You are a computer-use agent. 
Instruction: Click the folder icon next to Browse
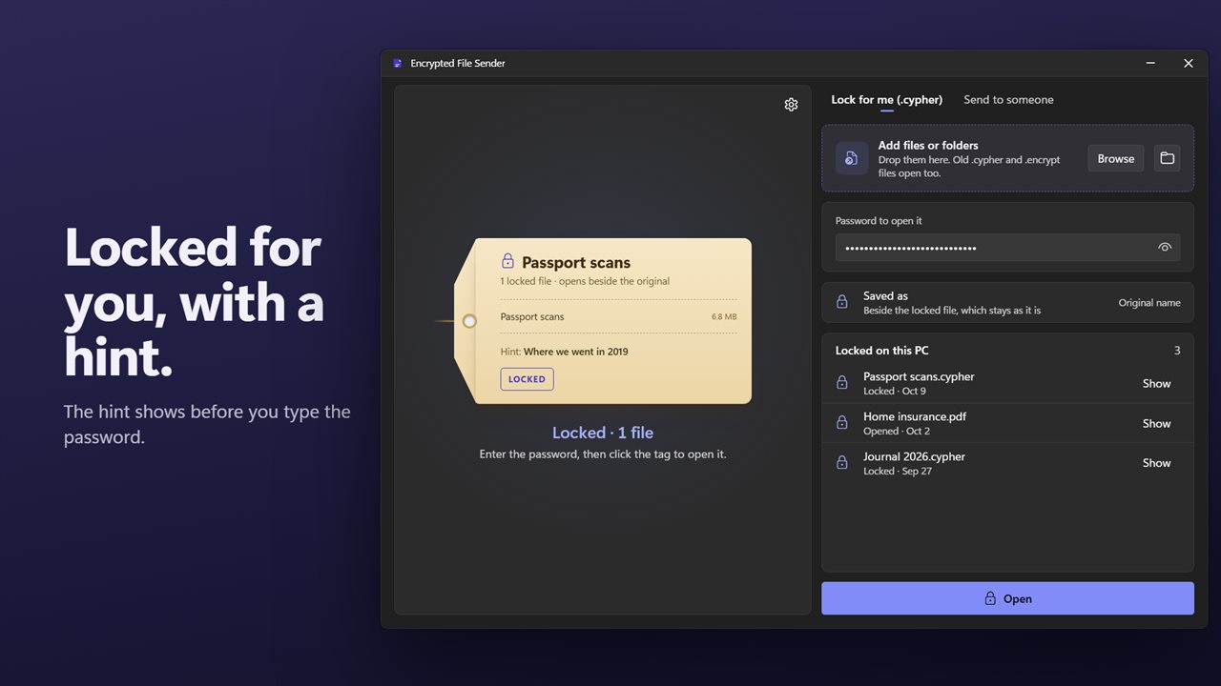tap(1167, 159)
